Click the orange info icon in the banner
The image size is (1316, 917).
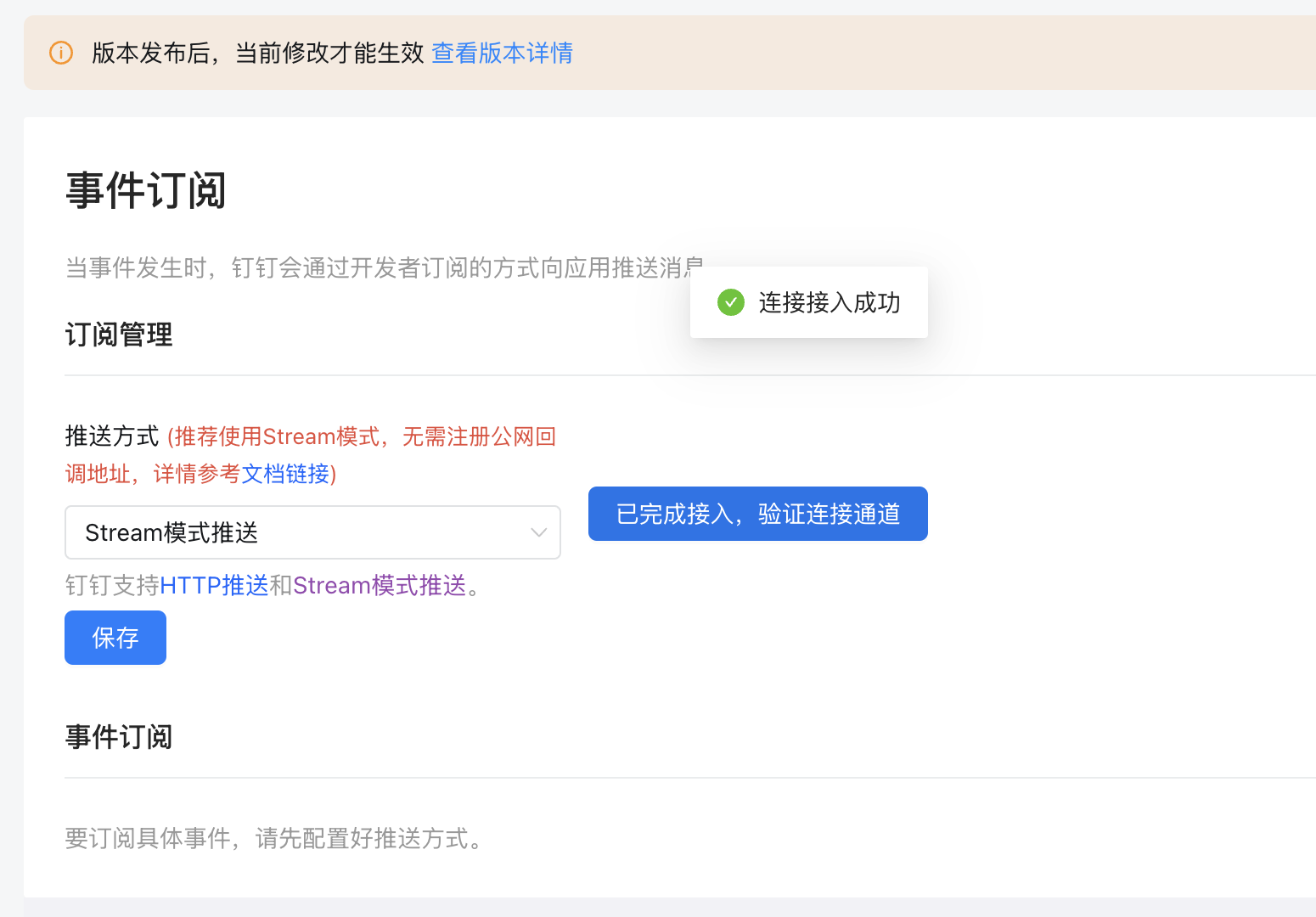point(61,53)
